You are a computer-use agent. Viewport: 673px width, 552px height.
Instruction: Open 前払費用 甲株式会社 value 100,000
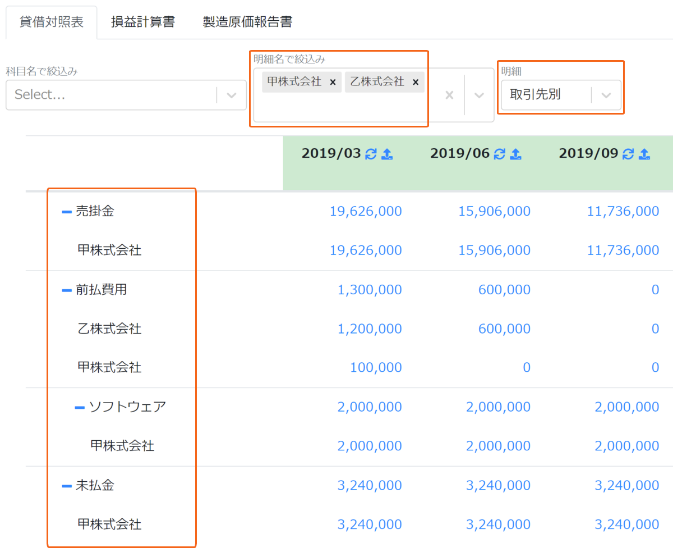[376, 368]
